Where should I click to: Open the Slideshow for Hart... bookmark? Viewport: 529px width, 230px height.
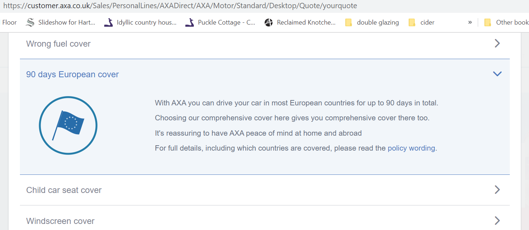61,22
